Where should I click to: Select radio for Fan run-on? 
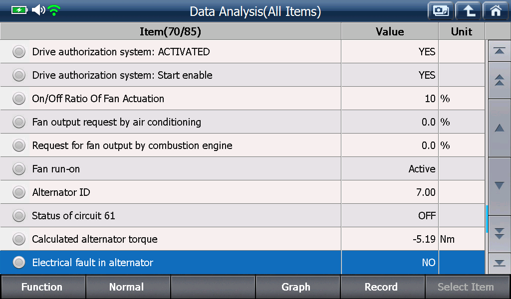point(19,169)
